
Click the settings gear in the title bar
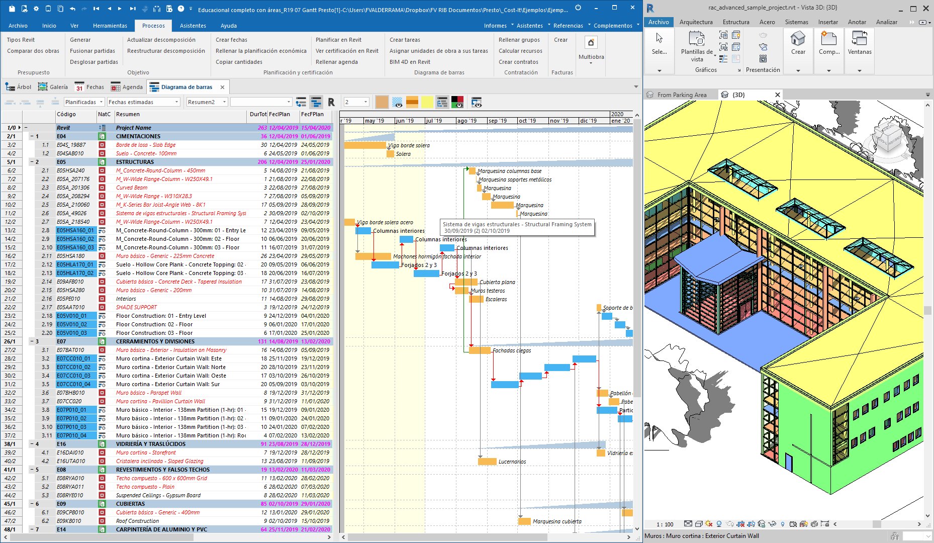tap(36, 9)
